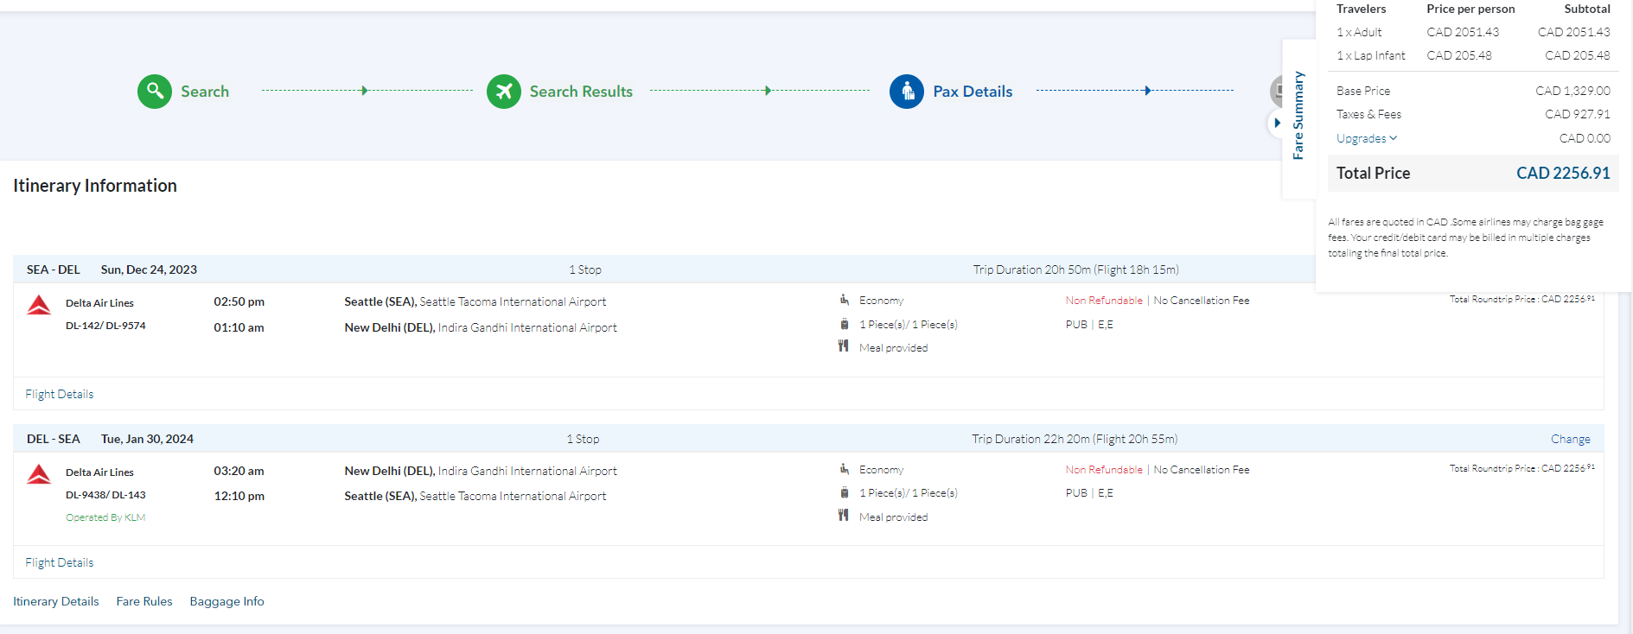Image resolution: width=1633 pixels, height=634 pixels.
Task: Click the Search step label
Action: (205, 92)
